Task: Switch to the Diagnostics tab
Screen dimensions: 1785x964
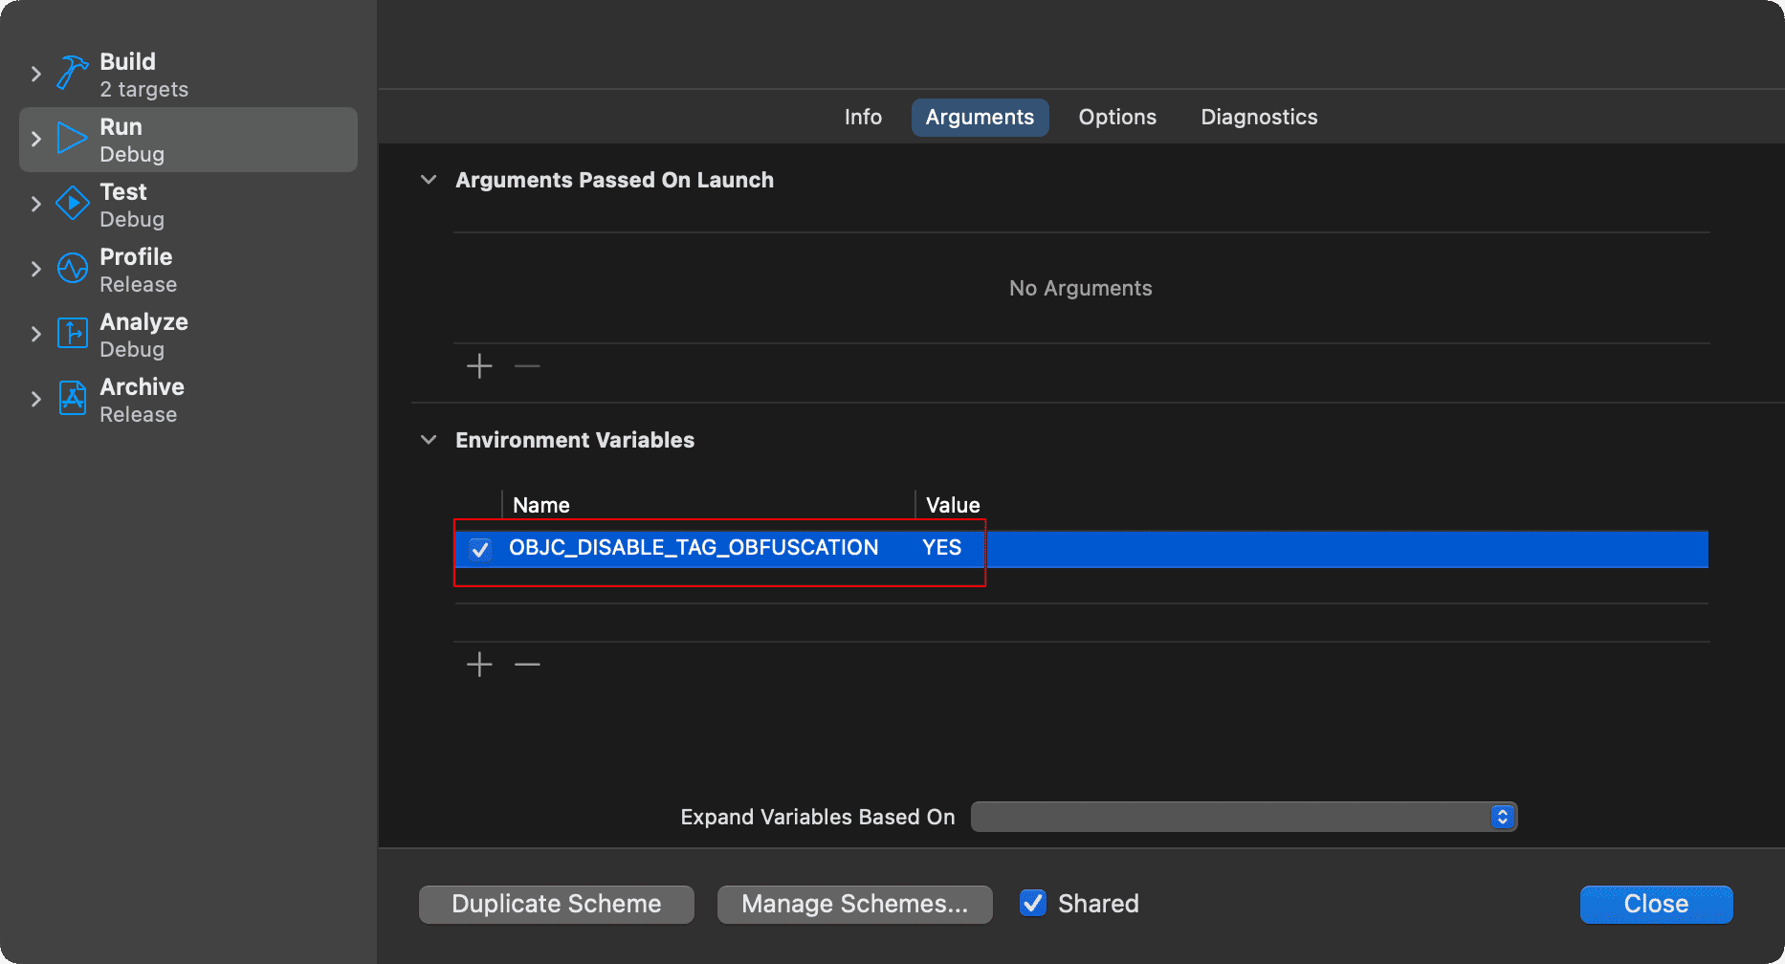Action: point(1259,117)
